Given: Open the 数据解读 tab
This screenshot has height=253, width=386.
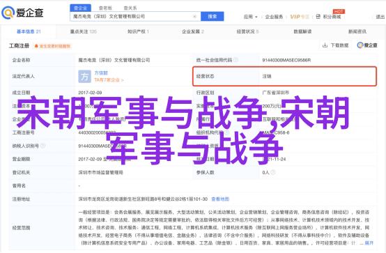Looking at the screenshot, I should tap(302, 31).
